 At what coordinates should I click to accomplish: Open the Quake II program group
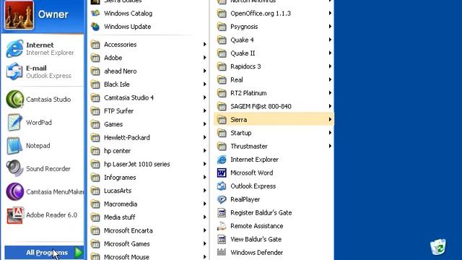click(274, 53)
